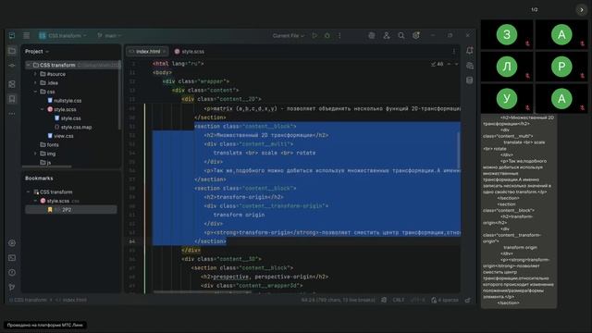
Task: Select the fonts folder
Action: pos(49,145)
